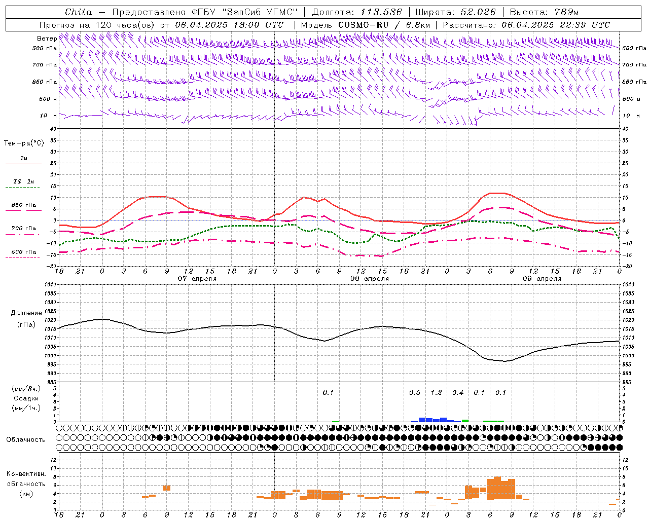The height and width of the screenshot is (519, 649).
Task: Click the '(мм/3ч.)' precipitation unit label
Action: tap(26, 389)
